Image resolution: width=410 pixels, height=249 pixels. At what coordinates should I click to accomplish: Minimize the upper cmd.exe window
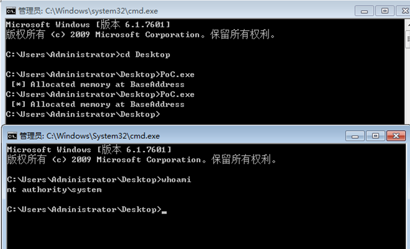click(x=364, y=11)
